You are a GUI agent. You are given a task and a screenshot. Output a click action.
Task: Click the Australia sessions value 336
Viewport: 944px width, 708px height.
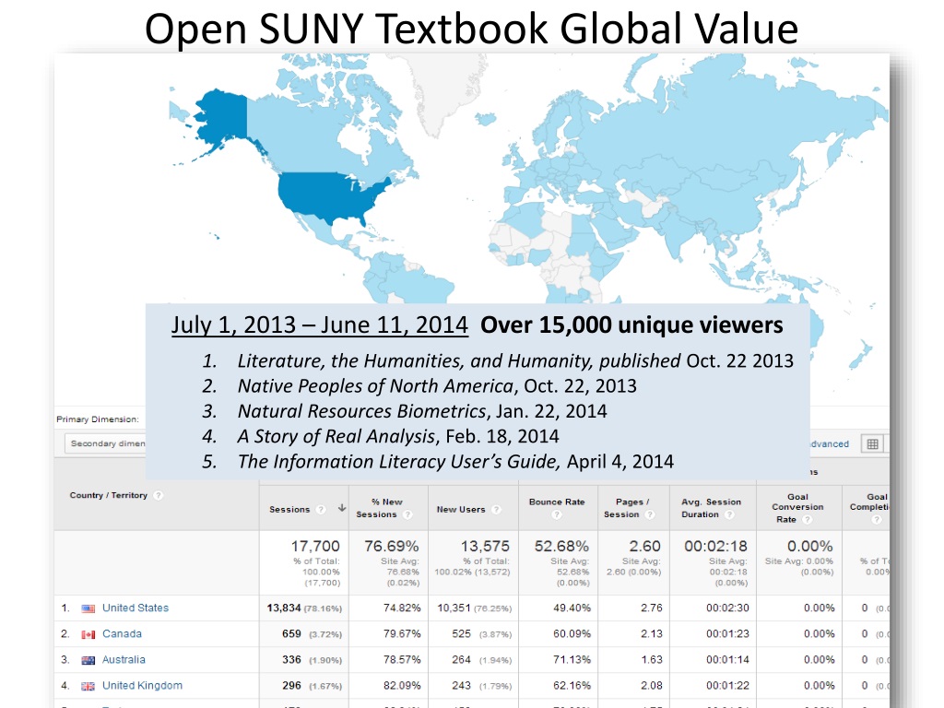tap(291, 660)
